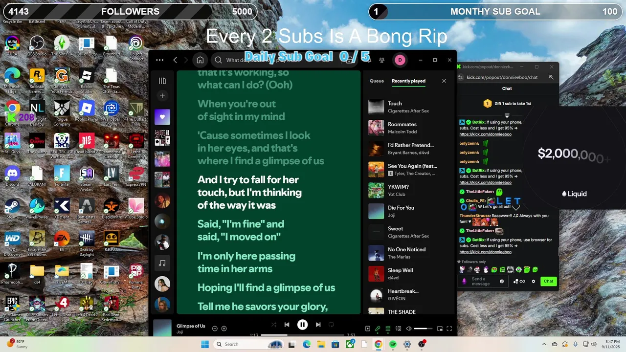The image size is (626, 352).
Task: Play Roommates by Malcolm Todd
Action: (410, 128)
